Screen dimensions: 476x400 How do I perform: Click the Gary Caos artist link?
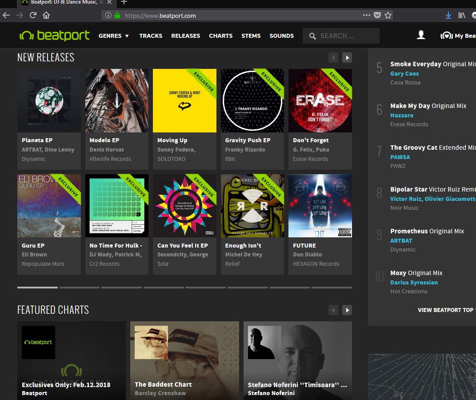pos(404,74)
